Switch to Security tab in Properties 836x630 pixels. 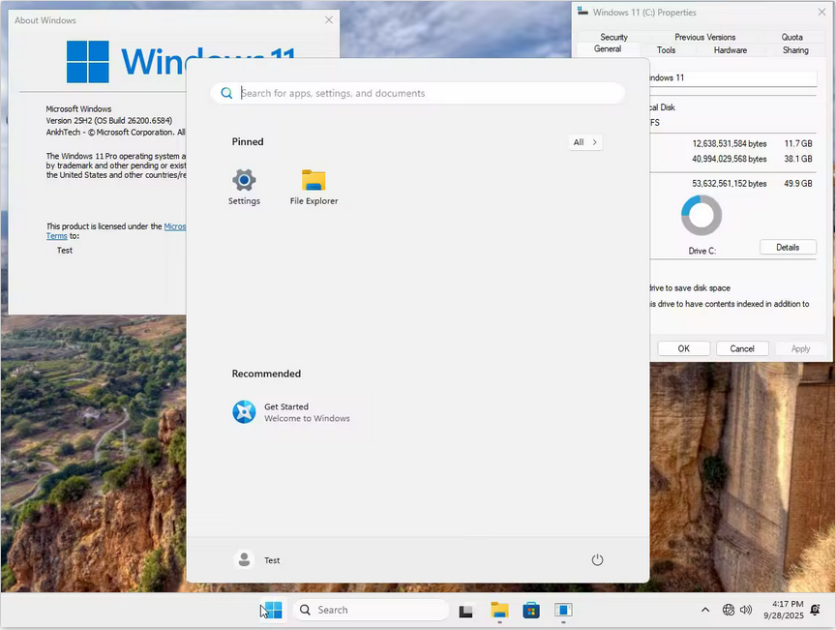tap(613, 38)
